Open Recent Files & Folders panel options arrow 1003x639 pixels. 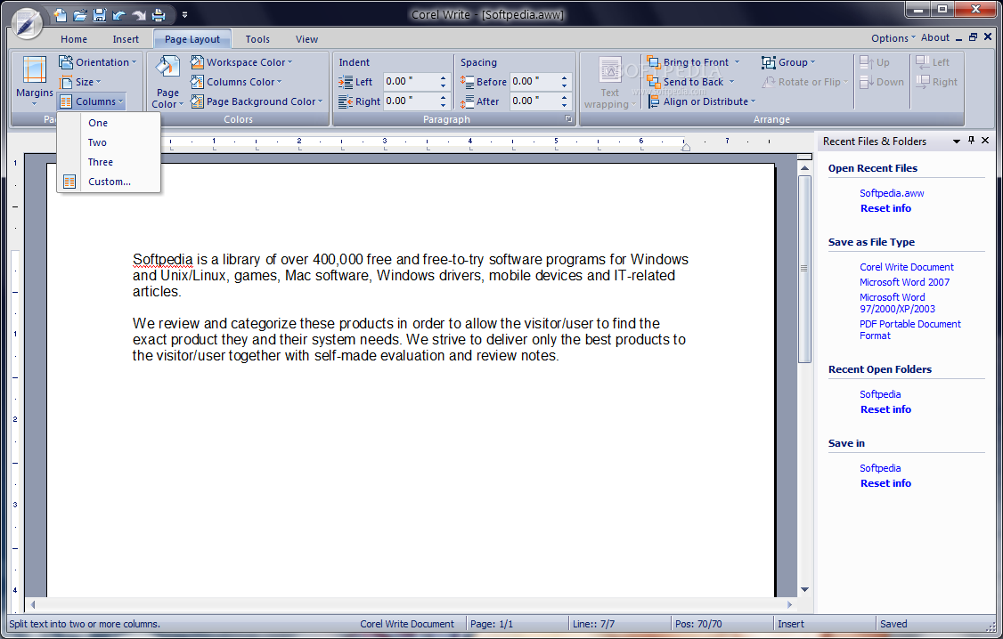pyautogui.click(x=957, y=142)
